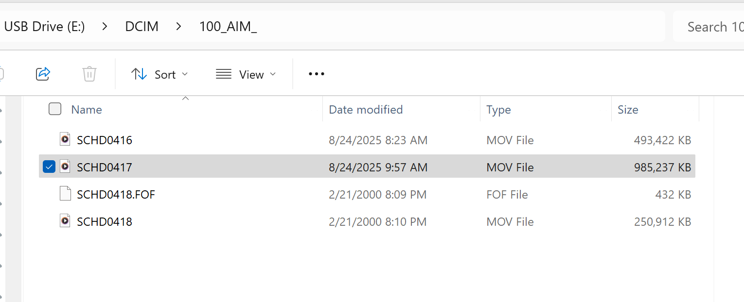Expand the chevron after DCIM in breadcrumb
Viewport: 744px width, 302px height.
pyautogui.click(x=179, y=26)
